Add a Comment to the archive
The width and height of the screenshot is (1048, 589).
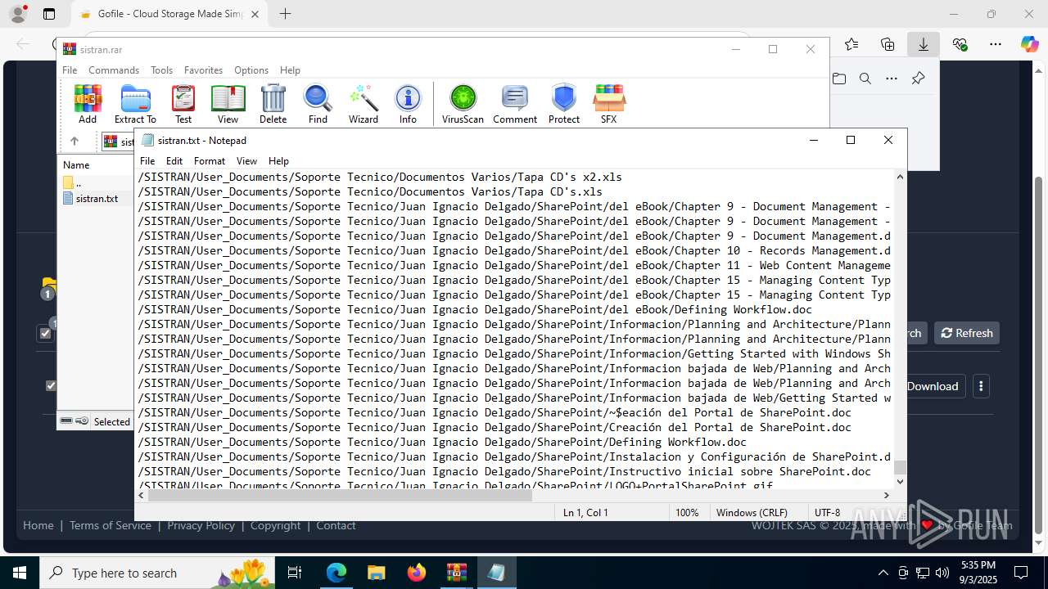(x=515, y=104)
